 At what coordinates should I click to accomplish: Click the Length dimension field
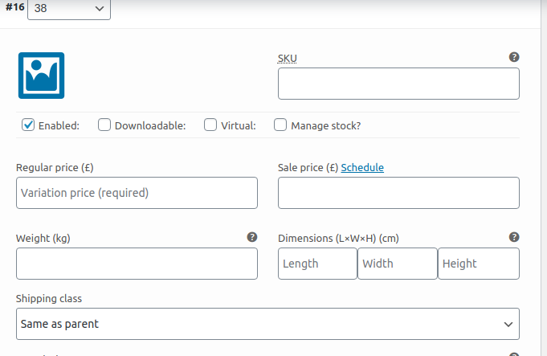coord(317,264)
